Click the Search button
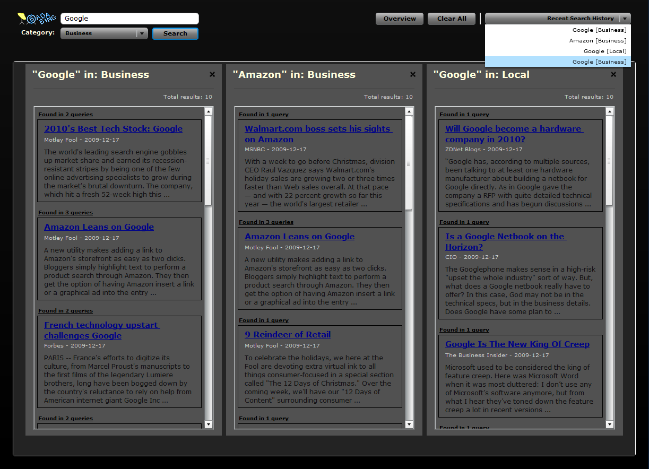Screen dimensions: 649x469 point(175,33)
